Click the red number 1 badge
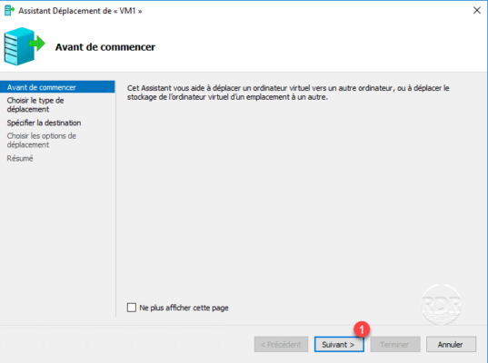The image size is (488, 363). [x=362, y=329]
